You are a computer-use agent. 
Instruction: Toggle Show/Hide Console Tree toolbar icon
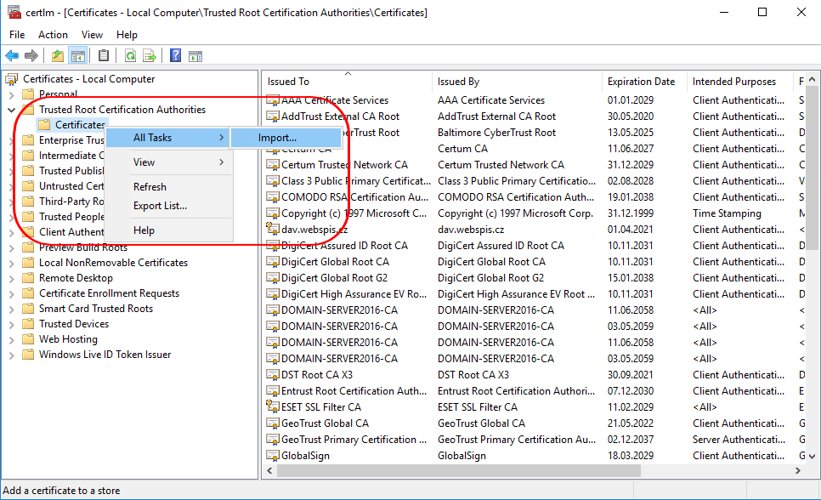coord(77,56)
